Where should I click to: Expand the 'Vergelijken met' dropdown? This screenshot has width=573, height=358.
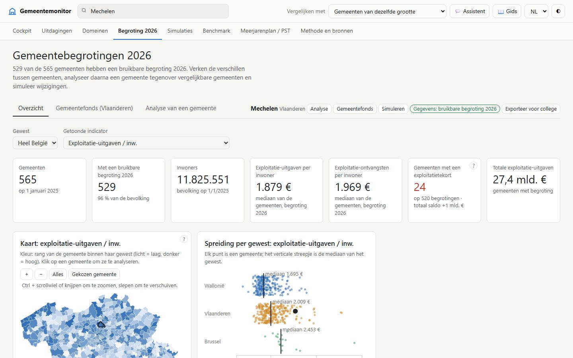387,11
